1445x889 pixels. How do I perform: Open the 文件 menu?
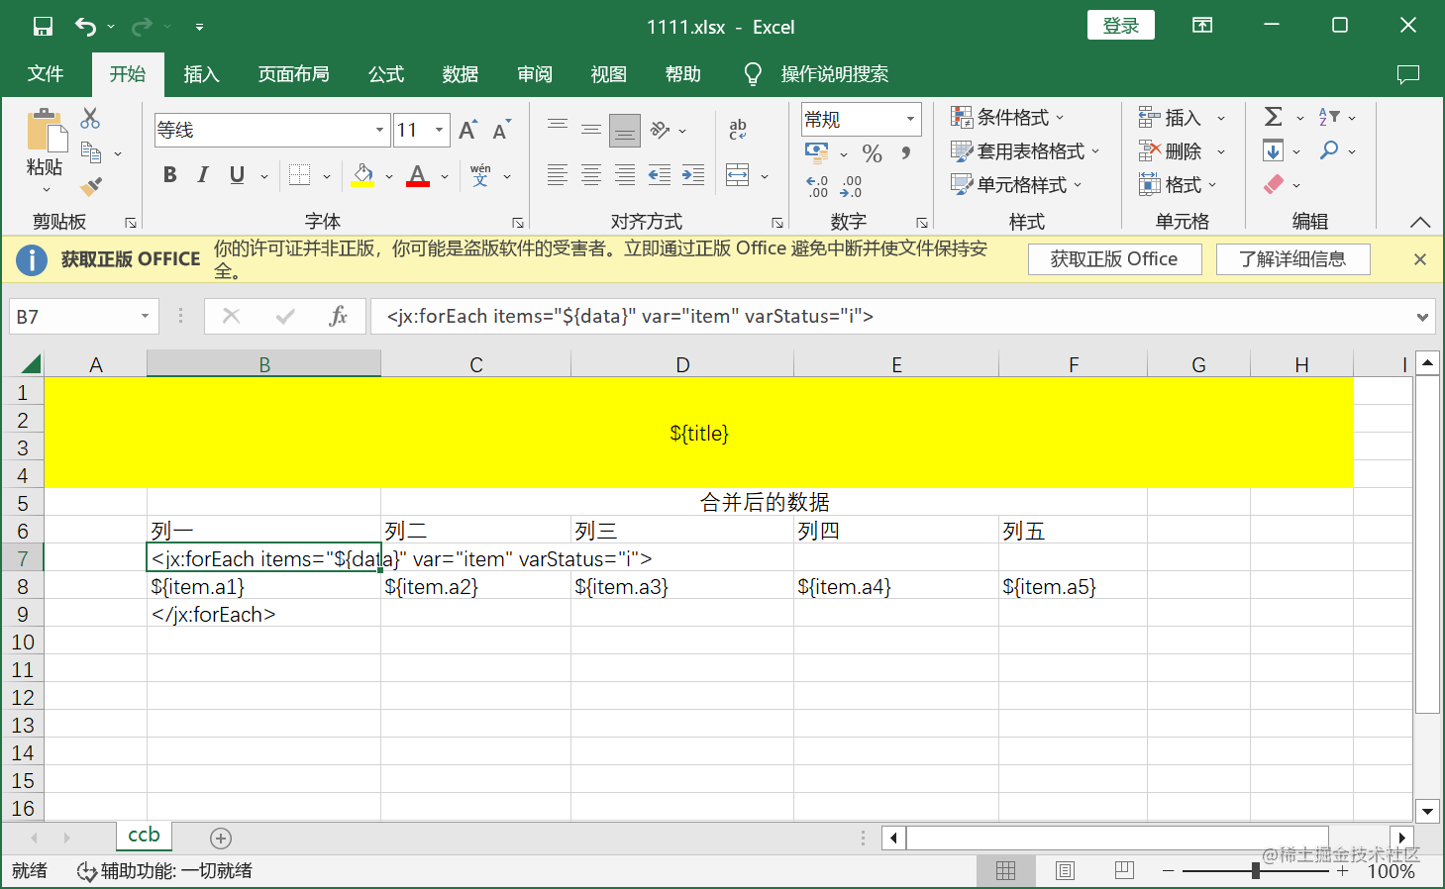point(45,73)
